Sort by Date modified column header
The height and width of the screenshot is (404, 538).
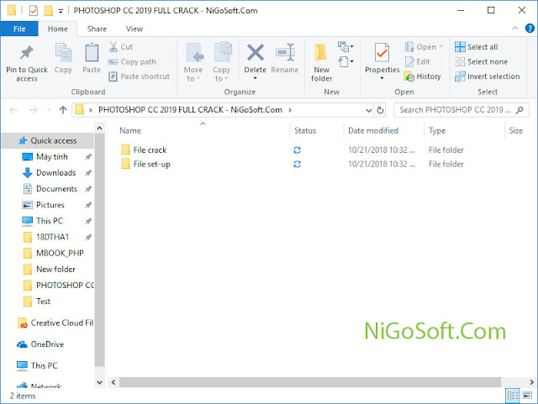373,131
